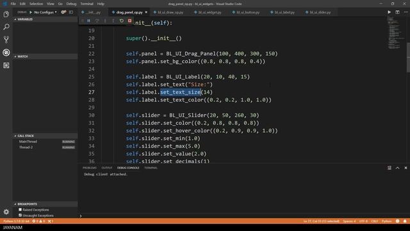This screenshot has height=231, width=410.
Task: Open the Go menu
Action: pyautogui.click(x=60, y=4)
